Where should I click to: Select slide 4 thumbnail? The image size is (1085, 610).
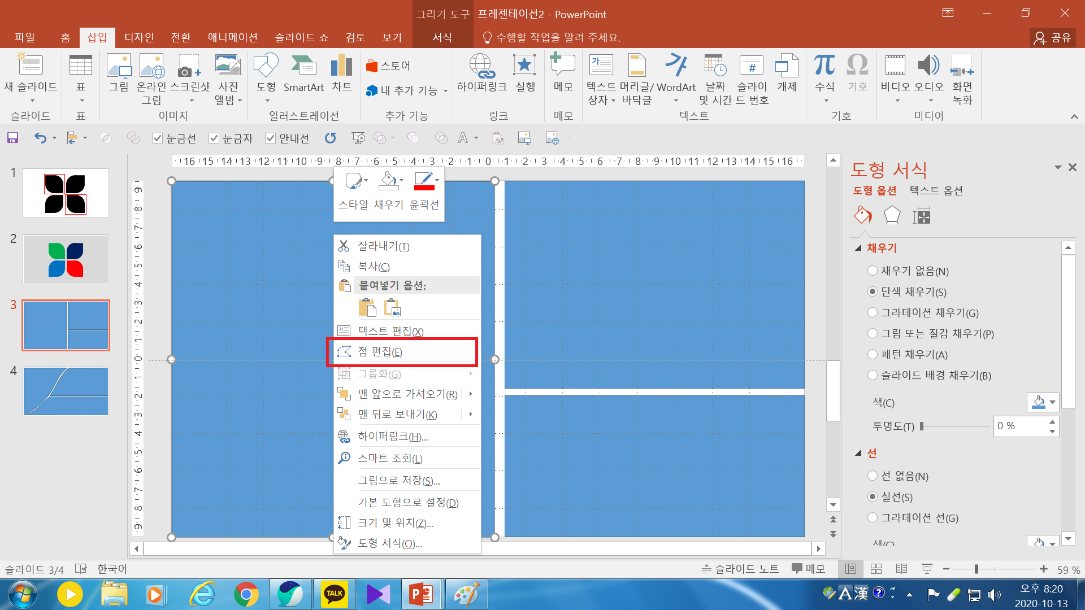click(x=66, y=391)
